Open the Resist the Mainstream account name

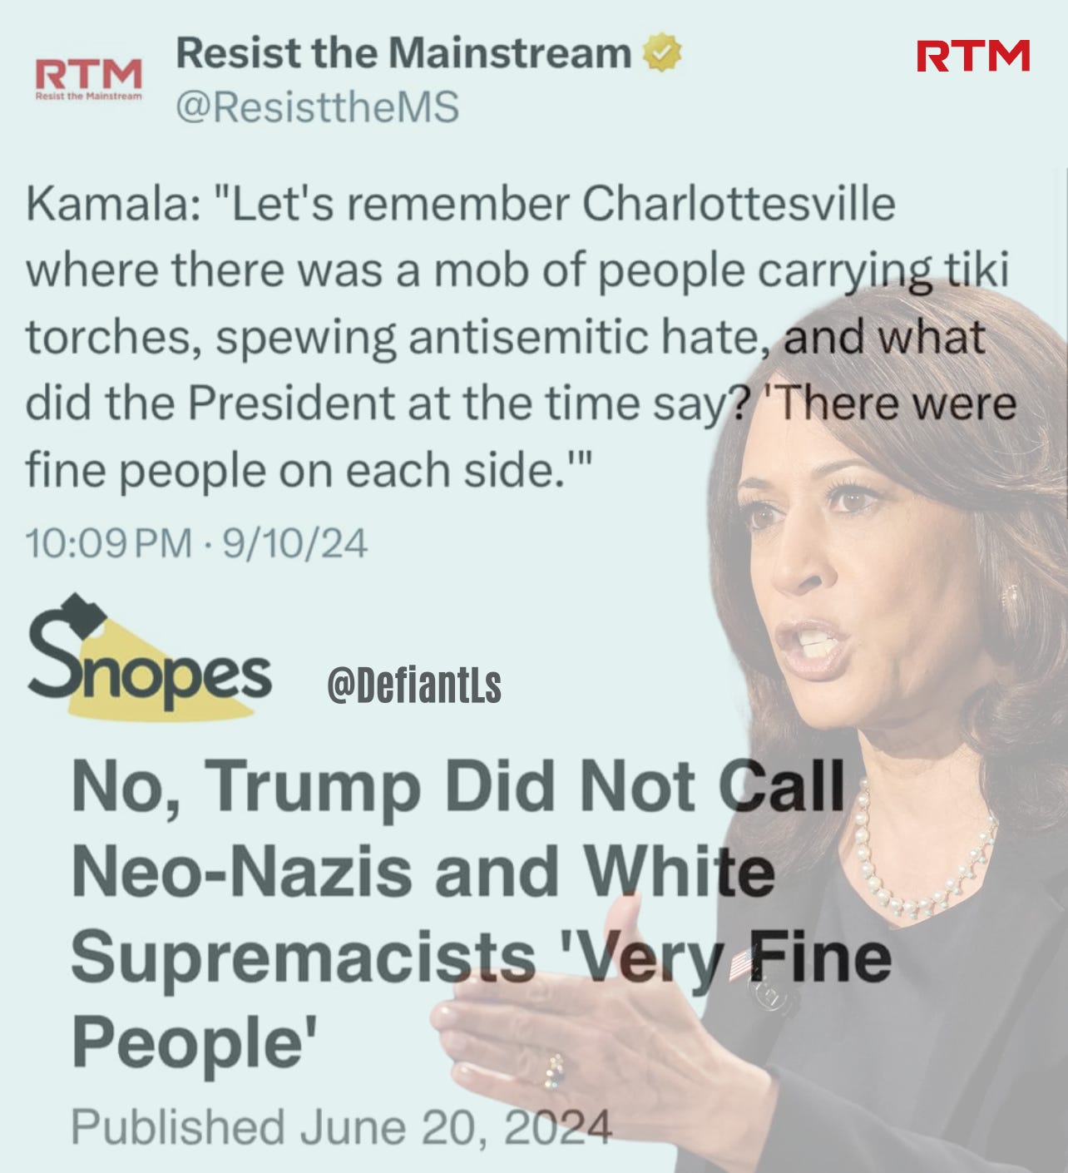pyautogui.click(x=404, y=54)
